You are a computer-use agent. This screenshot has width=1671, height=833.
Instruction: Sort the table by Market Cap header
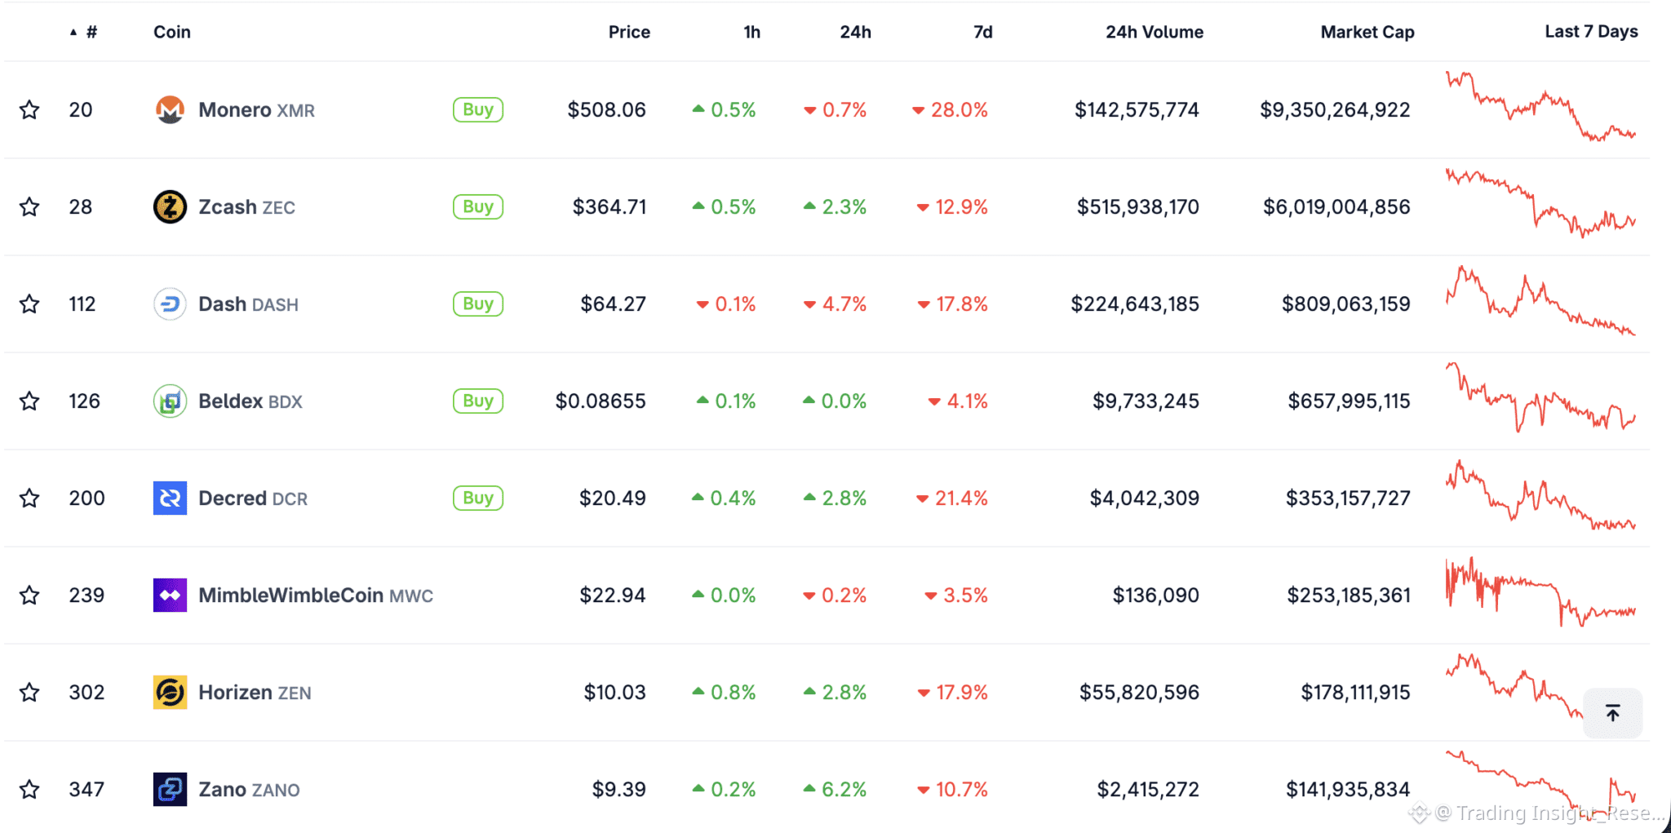pos(1367,32)
